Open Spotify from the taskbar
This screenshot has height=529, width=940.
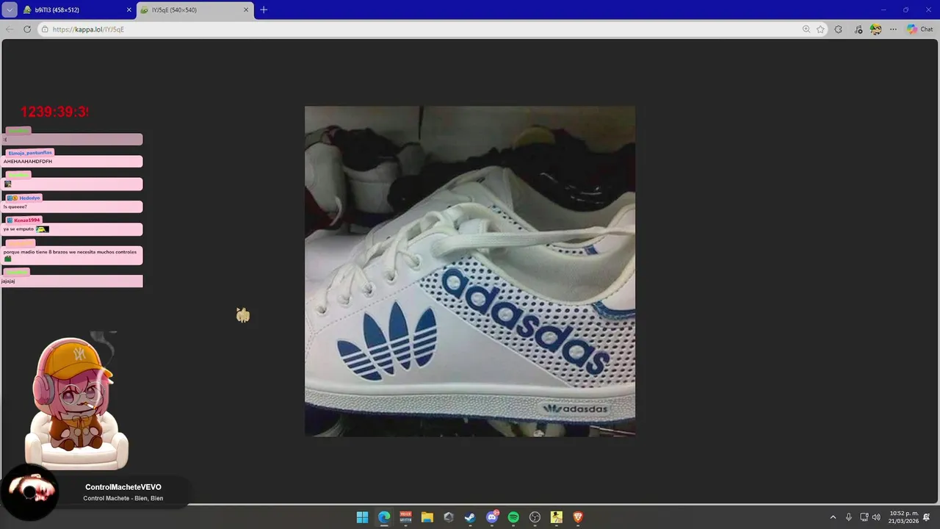(x=513, y=517)
